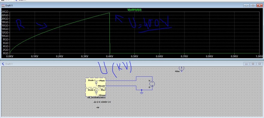Click the .op directive text
264x118 pixels.
(98, 107)
